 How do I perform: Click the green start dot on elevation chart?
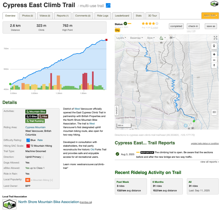(10, 84)
